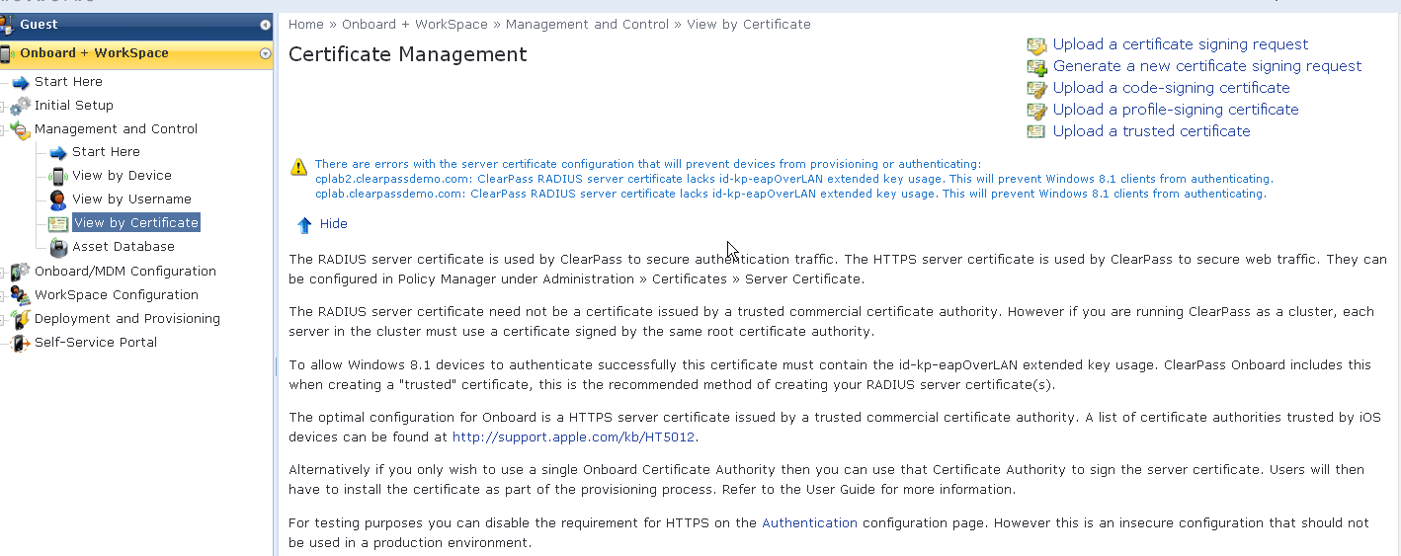
Task: Click the blue Hide arrow icon
Action: point(304,225)
